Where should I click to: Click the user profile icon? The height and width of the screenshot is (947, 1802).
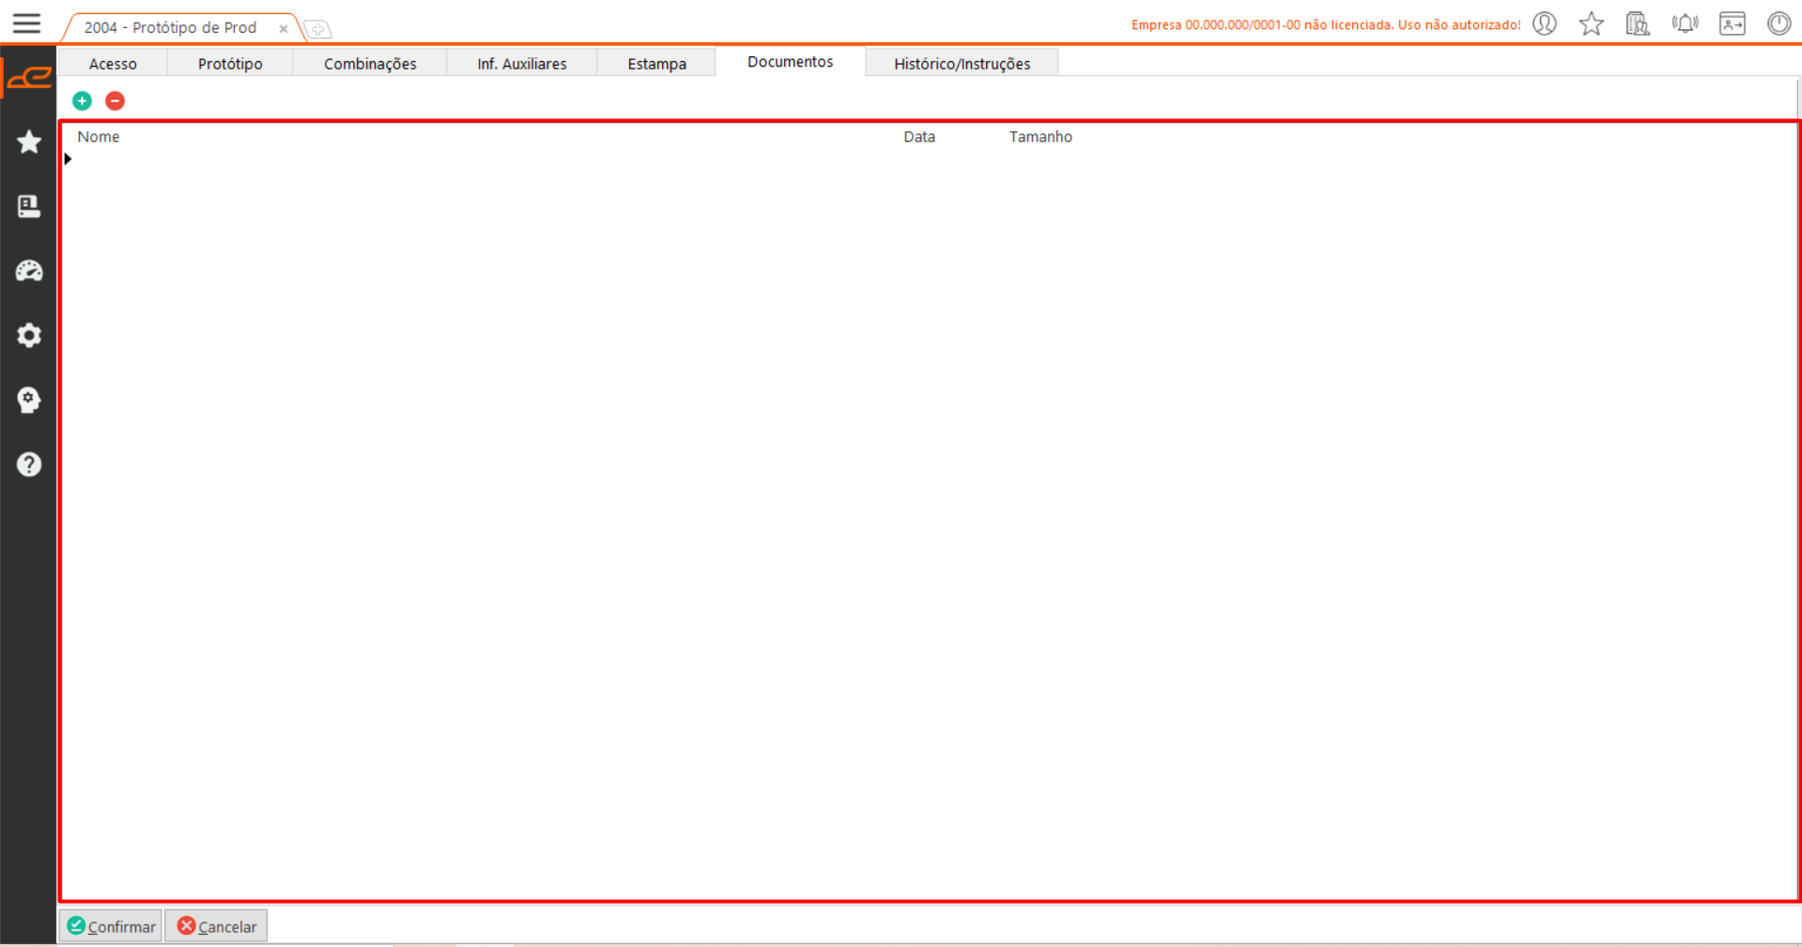[1545, 23]
